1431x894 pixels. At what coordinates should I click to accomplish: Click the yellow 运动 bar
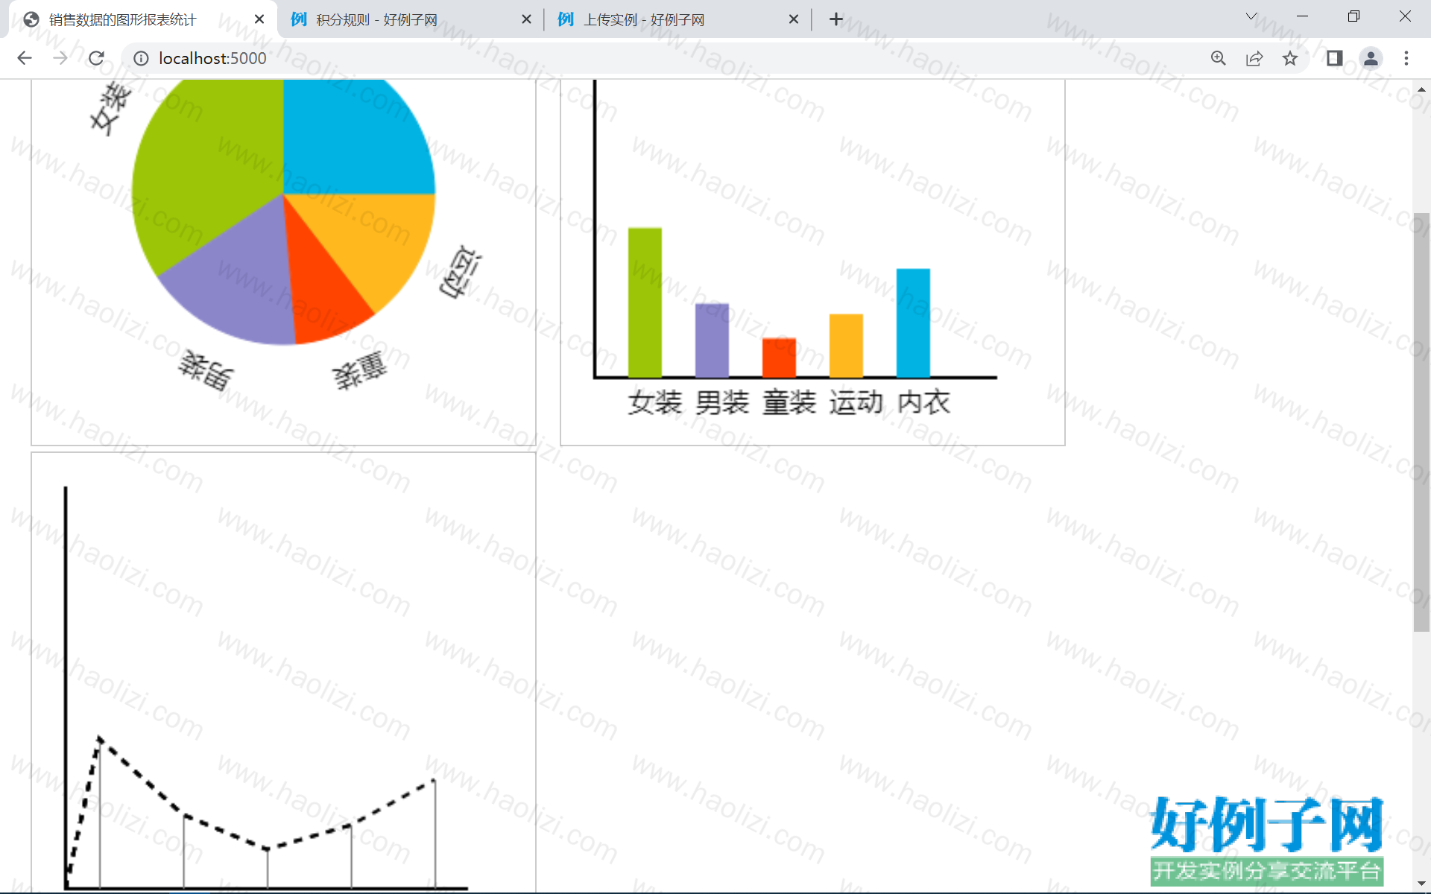pos(846,346)
